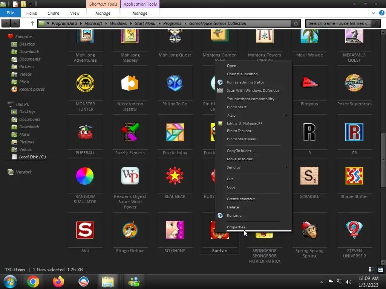Select the Mah Jong Quest character icon
386x289 pixels.
click(x=175, y=36)
